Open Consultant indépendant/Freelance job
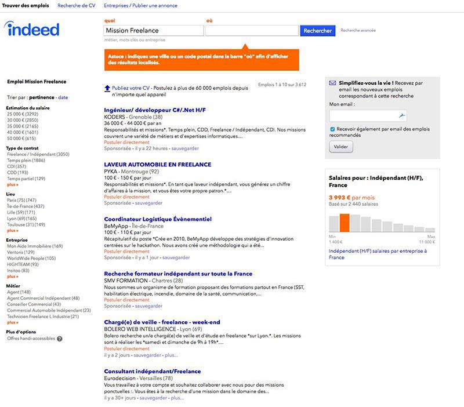464x407 pixels. point(153,371)
